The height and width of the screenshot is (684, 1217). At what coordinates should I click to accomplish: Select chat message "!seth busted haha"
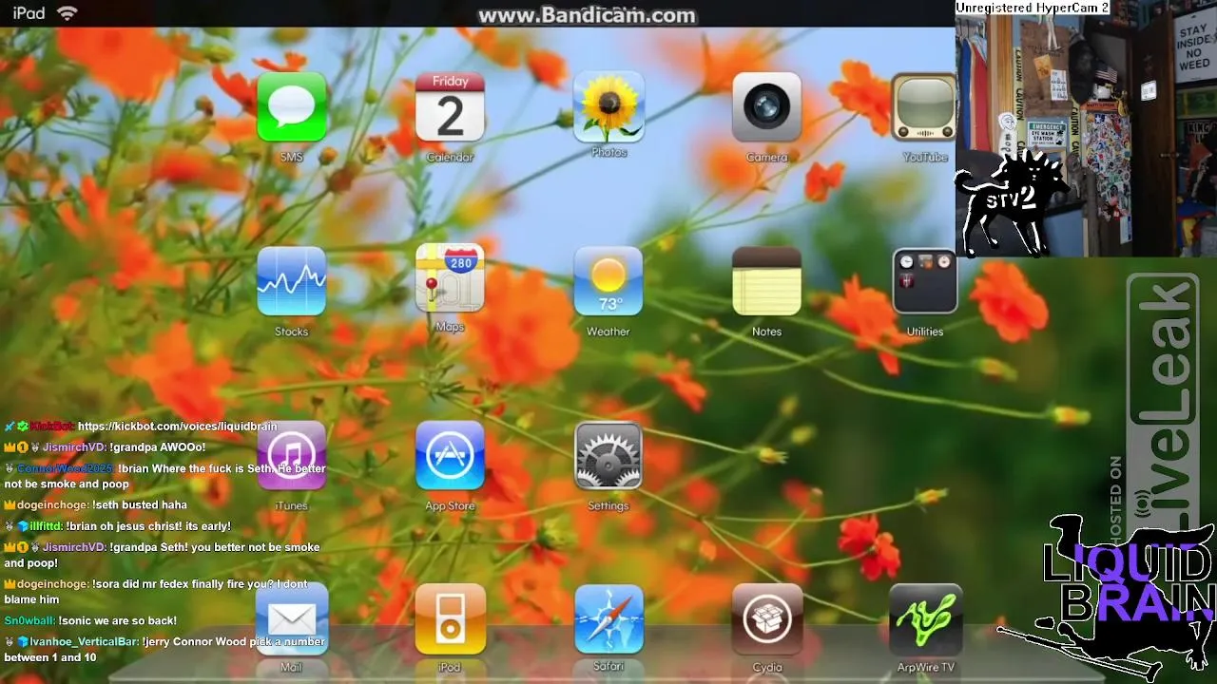point(140,505)
